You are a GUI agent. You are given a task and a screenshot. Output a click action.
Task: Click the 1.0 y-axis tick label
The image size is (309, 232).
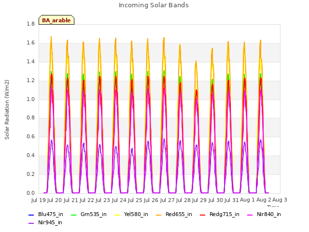click(x=30, y=99)
